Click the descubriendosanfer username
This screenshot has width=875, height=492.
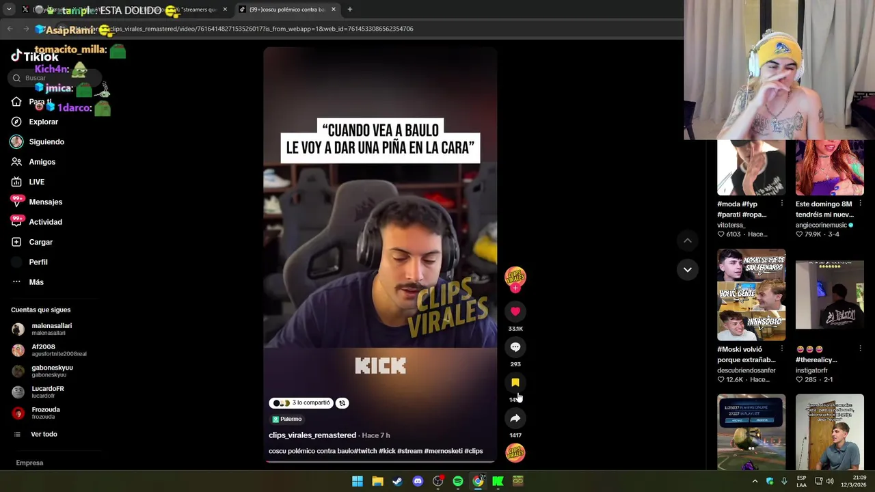pos(746,370)
